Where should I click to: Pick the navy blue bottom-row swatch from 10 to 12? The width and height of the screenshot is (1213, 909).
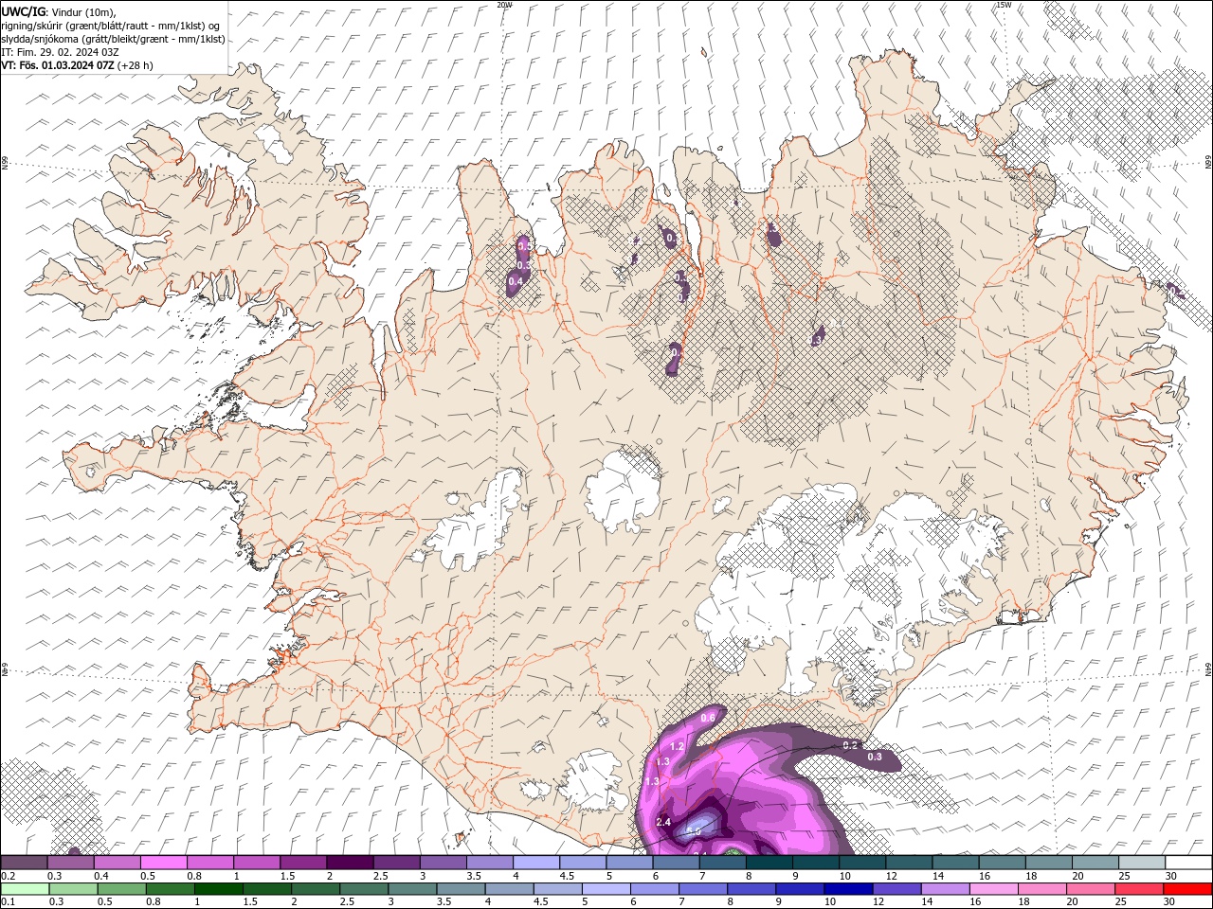(849, 889)
